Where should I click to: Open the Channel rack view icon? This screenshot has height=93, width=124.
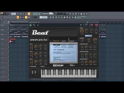point(56,17)
